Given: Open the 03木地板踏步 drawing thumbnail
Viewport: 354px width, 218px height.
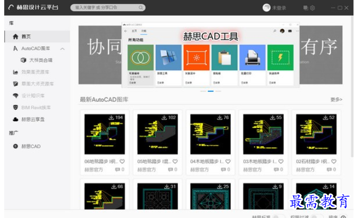Looking at the screenshot, I should [x=263, y=134].
